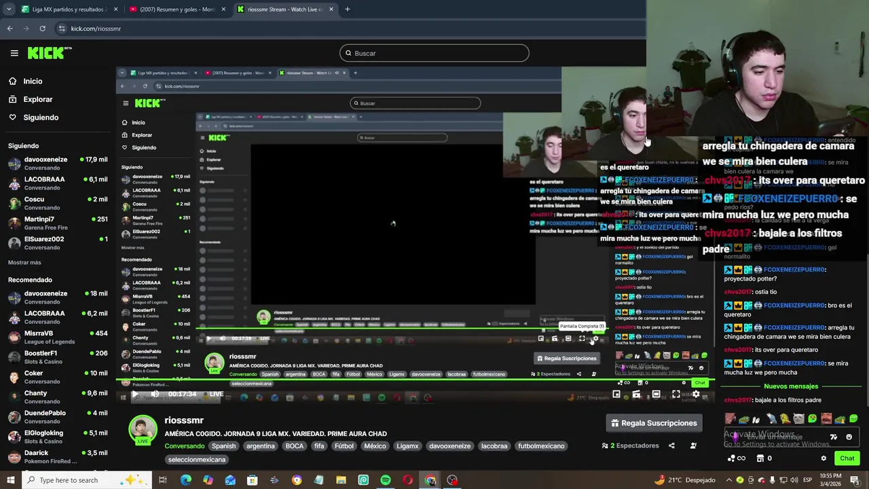Expand Mostrar más in the main sidebar

(24, 262)
